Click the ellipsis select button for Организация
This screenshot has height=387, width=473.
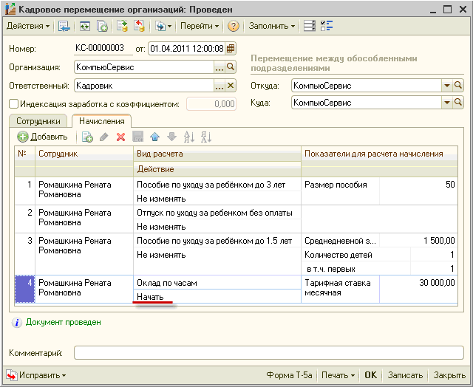click(220, 67)
